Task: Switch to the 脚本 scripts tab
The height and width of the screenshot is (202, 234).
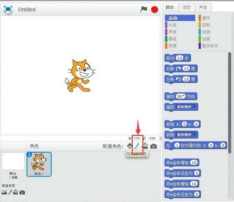Action: pyautogui.click(x=170, y=7)
